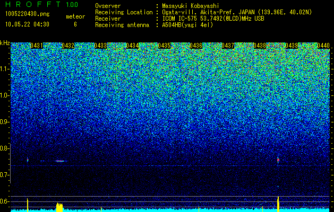Click the 0440 time marker
Image resolution: width=334 pixels, height=212 pixels.
323,46
